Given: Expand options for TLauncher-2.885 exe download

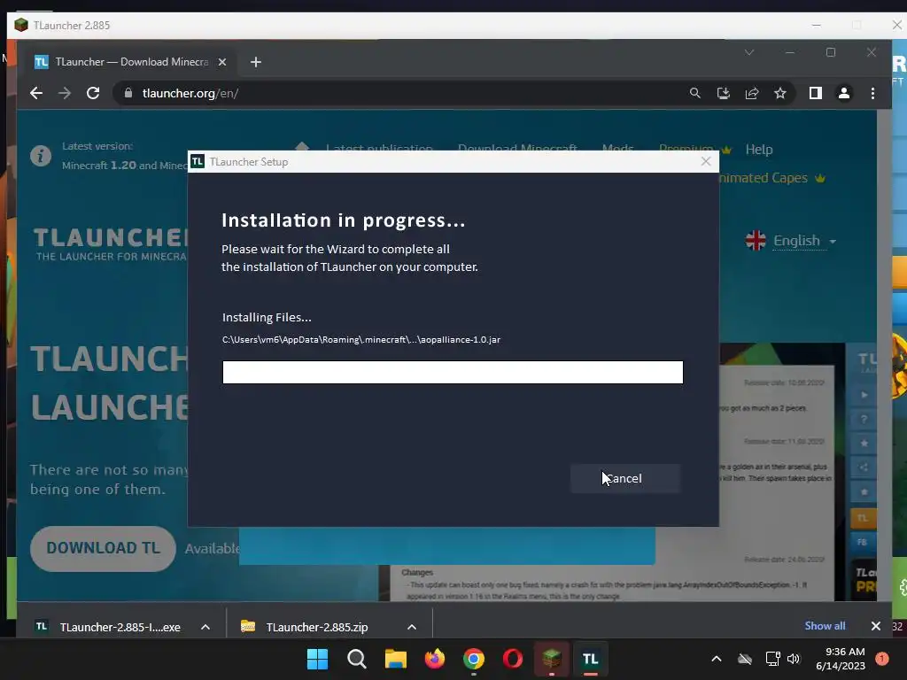Looking at the screenshot, I should coord(205,627).
